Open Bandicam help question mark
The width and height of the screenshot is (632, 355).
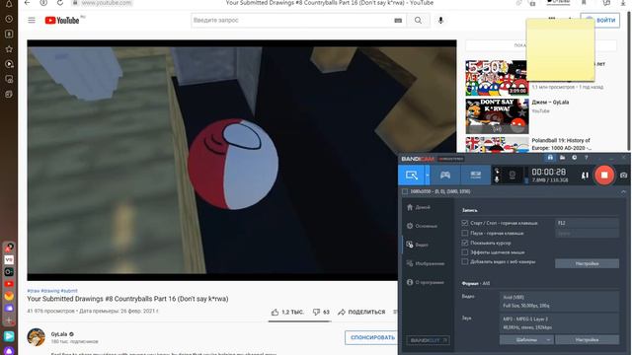[586, 158]
